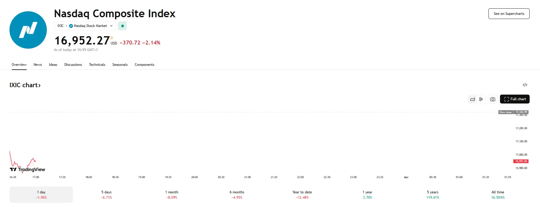Screen dimensions: 540x207
Task: Open the Components tab
Action: point(144,65)
